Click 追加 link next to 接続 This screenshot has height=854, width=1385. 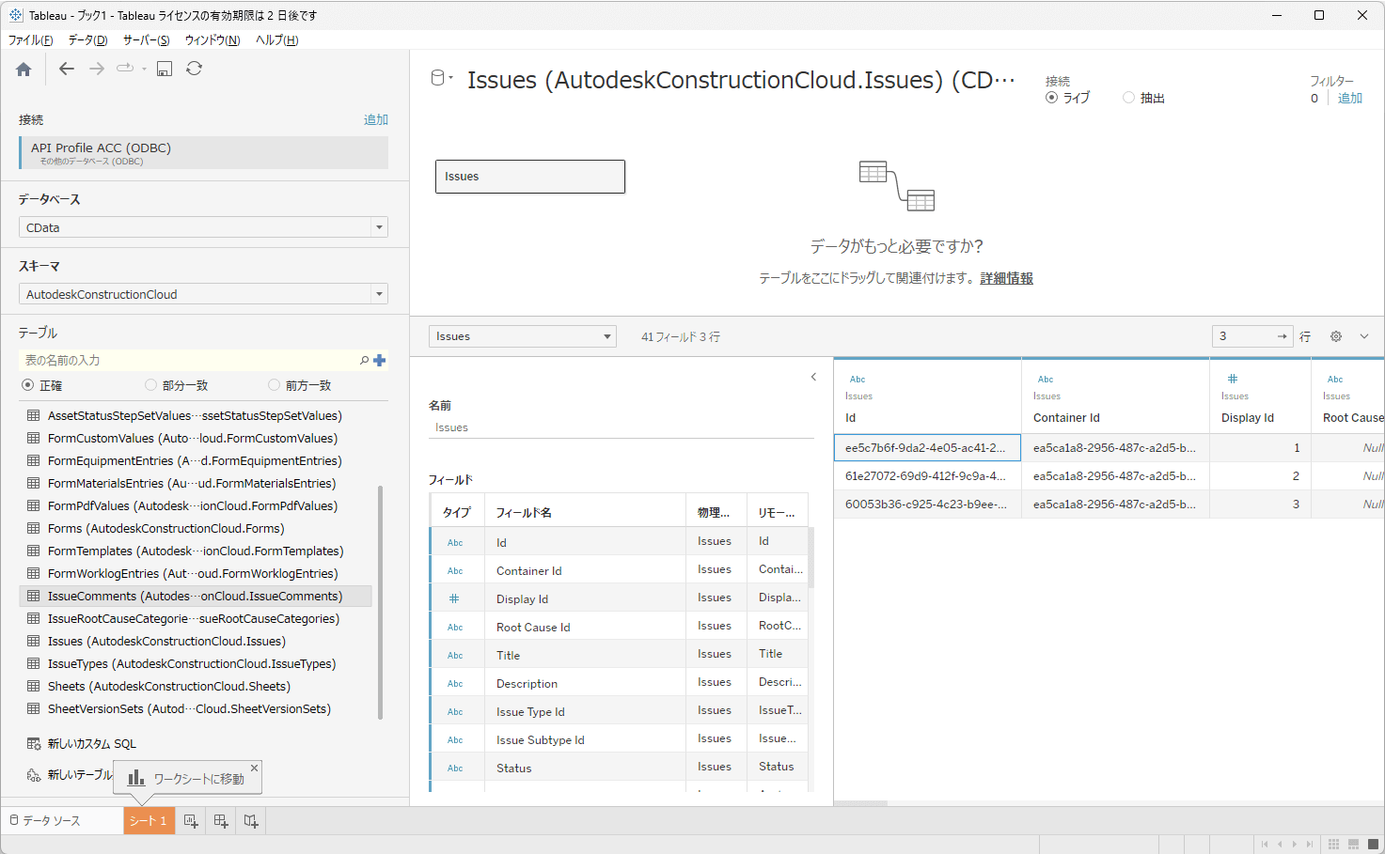click(376, 119)
